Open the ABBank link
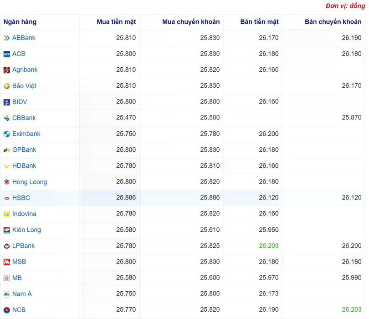 [x=24, y=38]
